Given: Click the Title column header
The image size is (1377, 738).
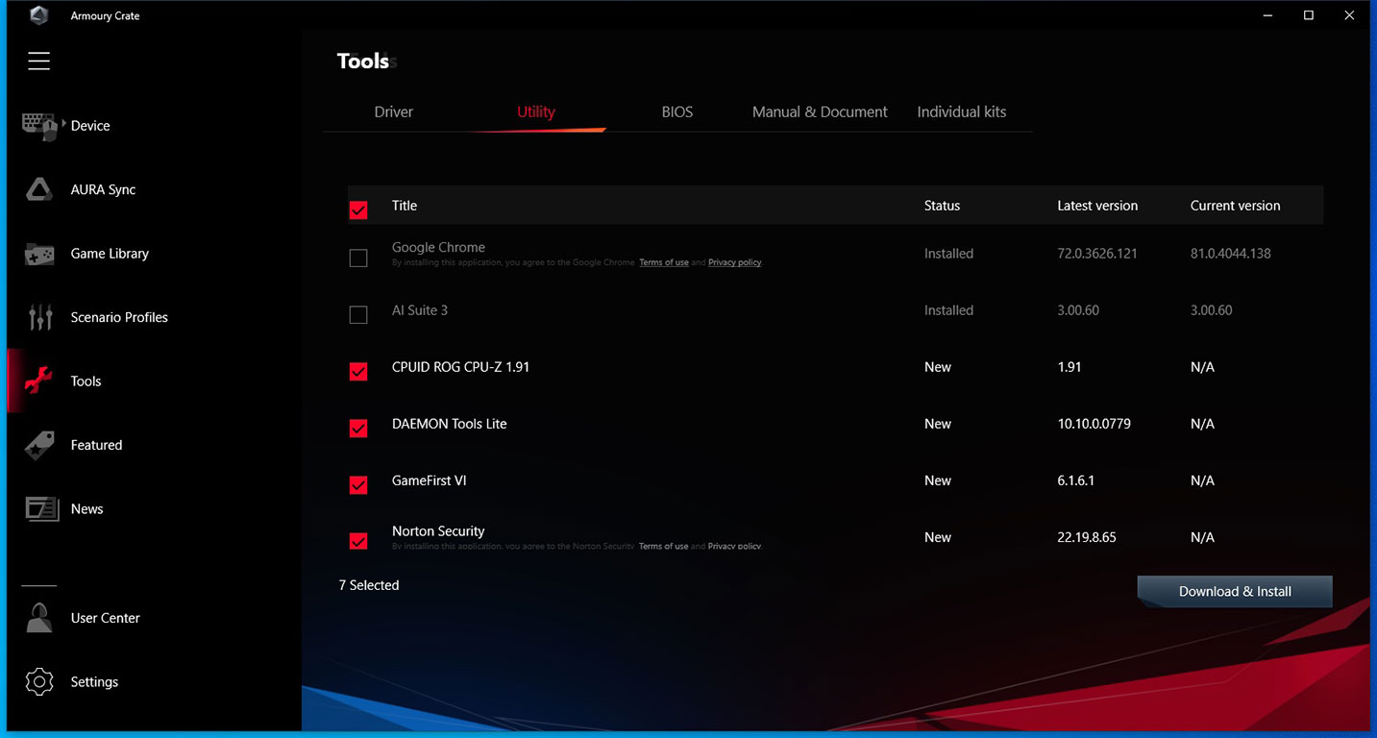Looking at the screenshot, I should point(405,206).
